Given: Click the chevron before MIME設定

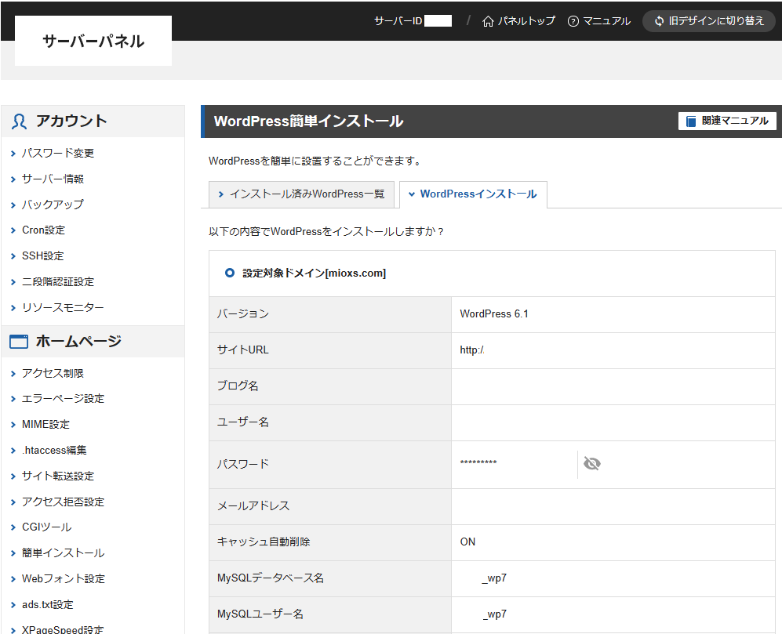Looking at the screenshot, I should 13,426.
